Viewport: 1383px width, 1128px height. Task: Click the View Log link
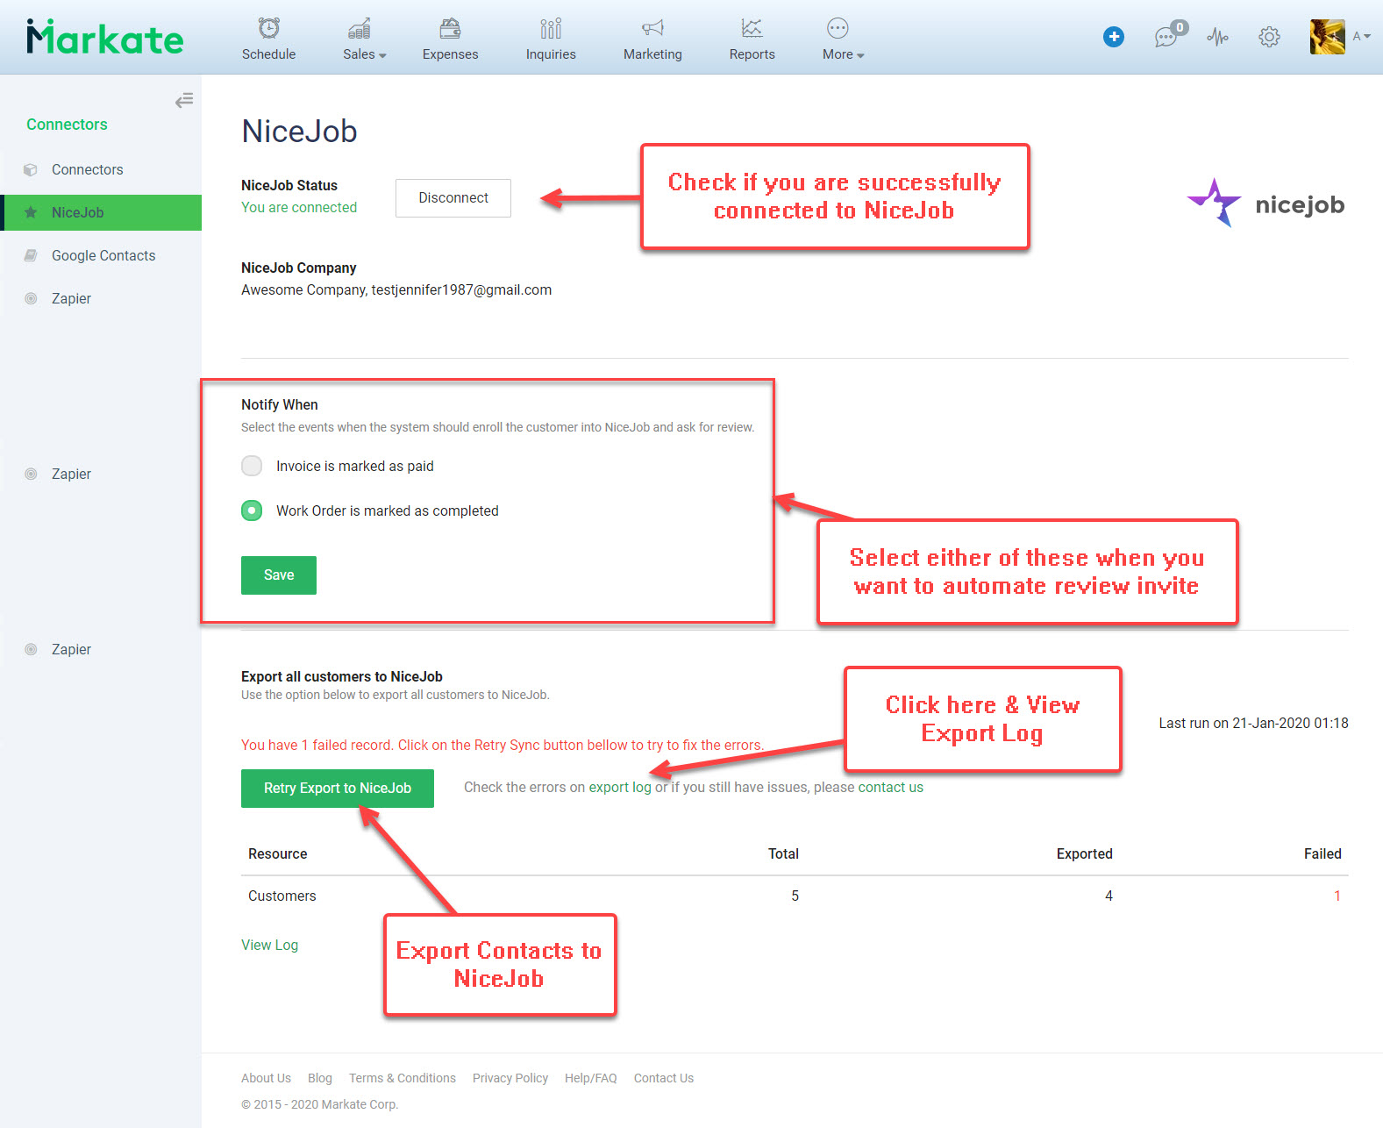point(269,946)
